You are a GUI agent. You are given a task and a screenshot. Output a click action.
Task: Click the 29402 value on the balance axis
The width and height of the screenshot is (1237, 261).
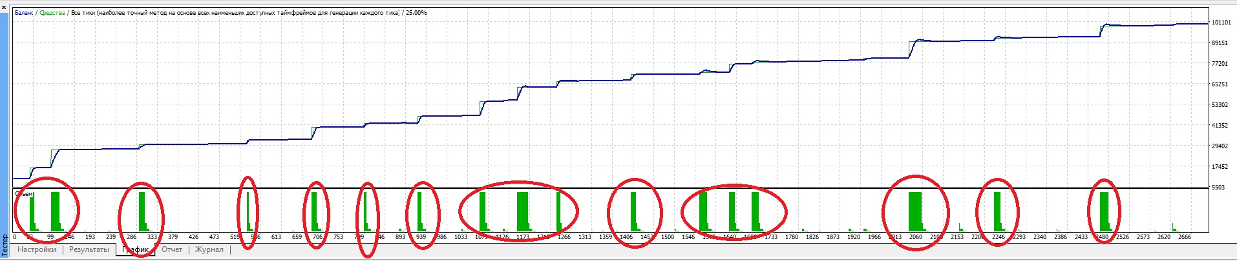point(1220,146)
